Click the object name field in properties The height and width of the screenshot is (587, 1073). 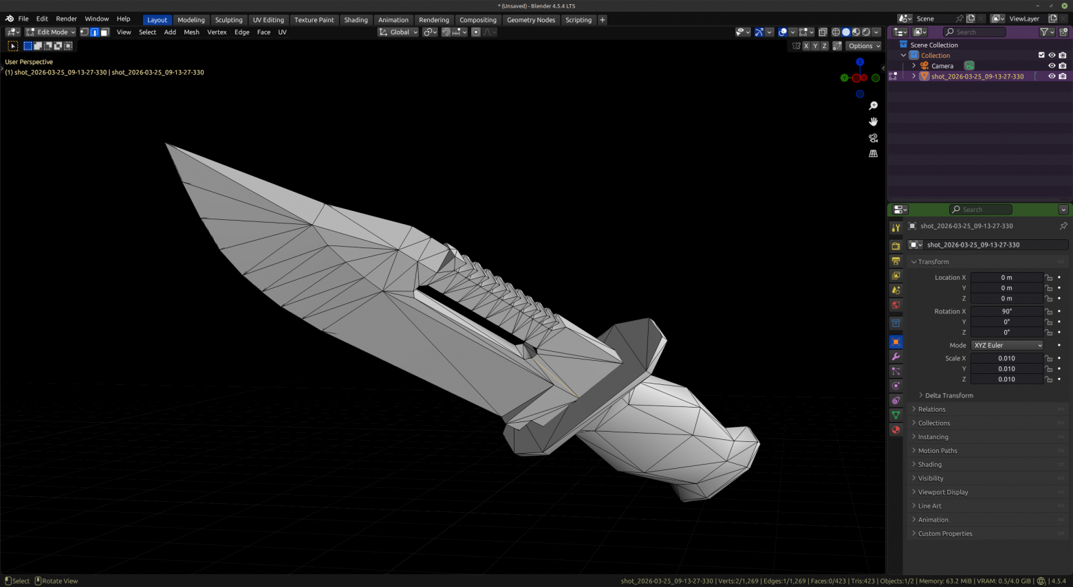[x=996, y=245]
